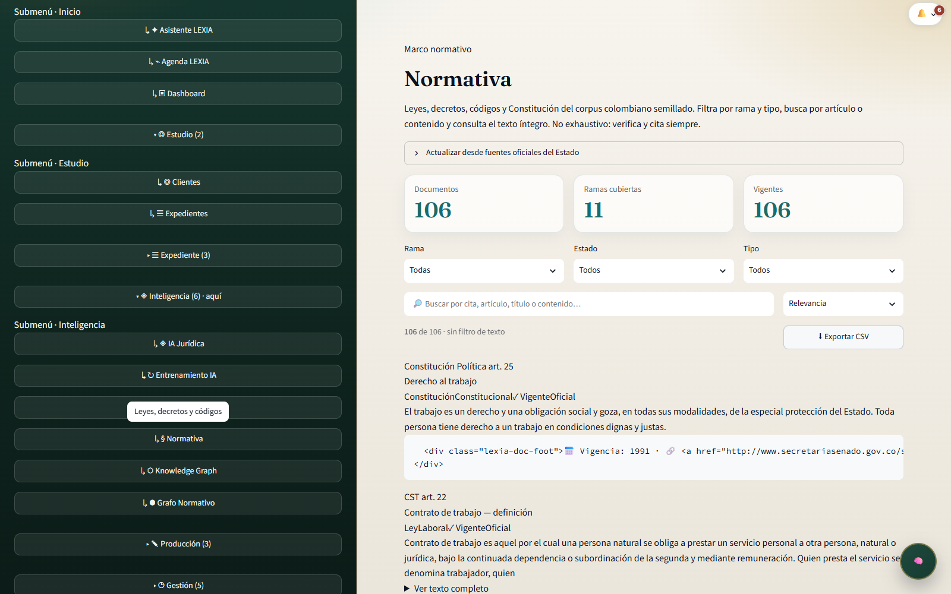Click the Normativa page heading
Screen dimensions: 951x594
click(458, 79)
